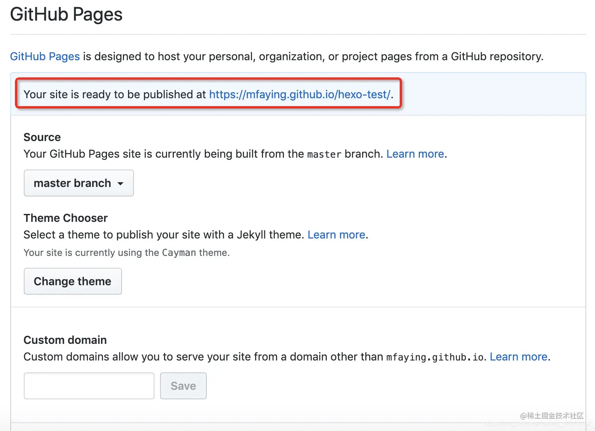Open the master branch source dropdown

79,183
